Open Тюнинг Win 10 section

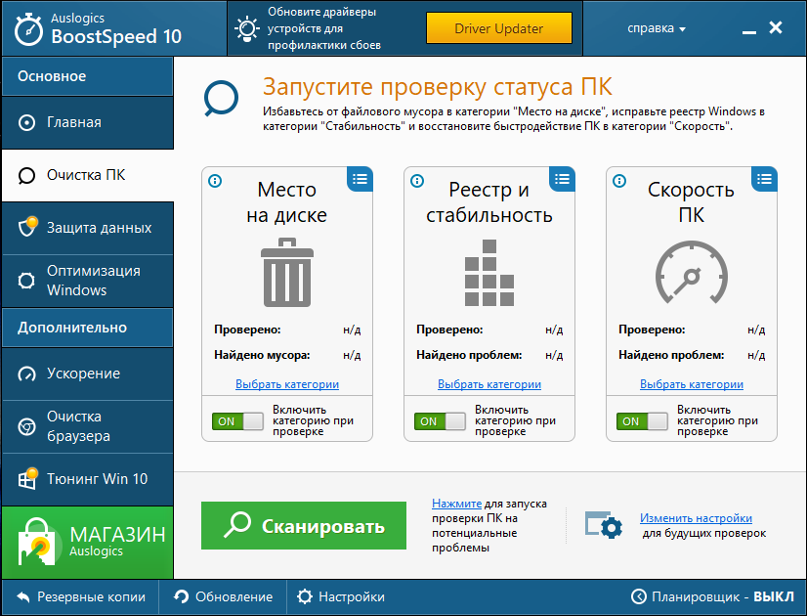point(88,479)
